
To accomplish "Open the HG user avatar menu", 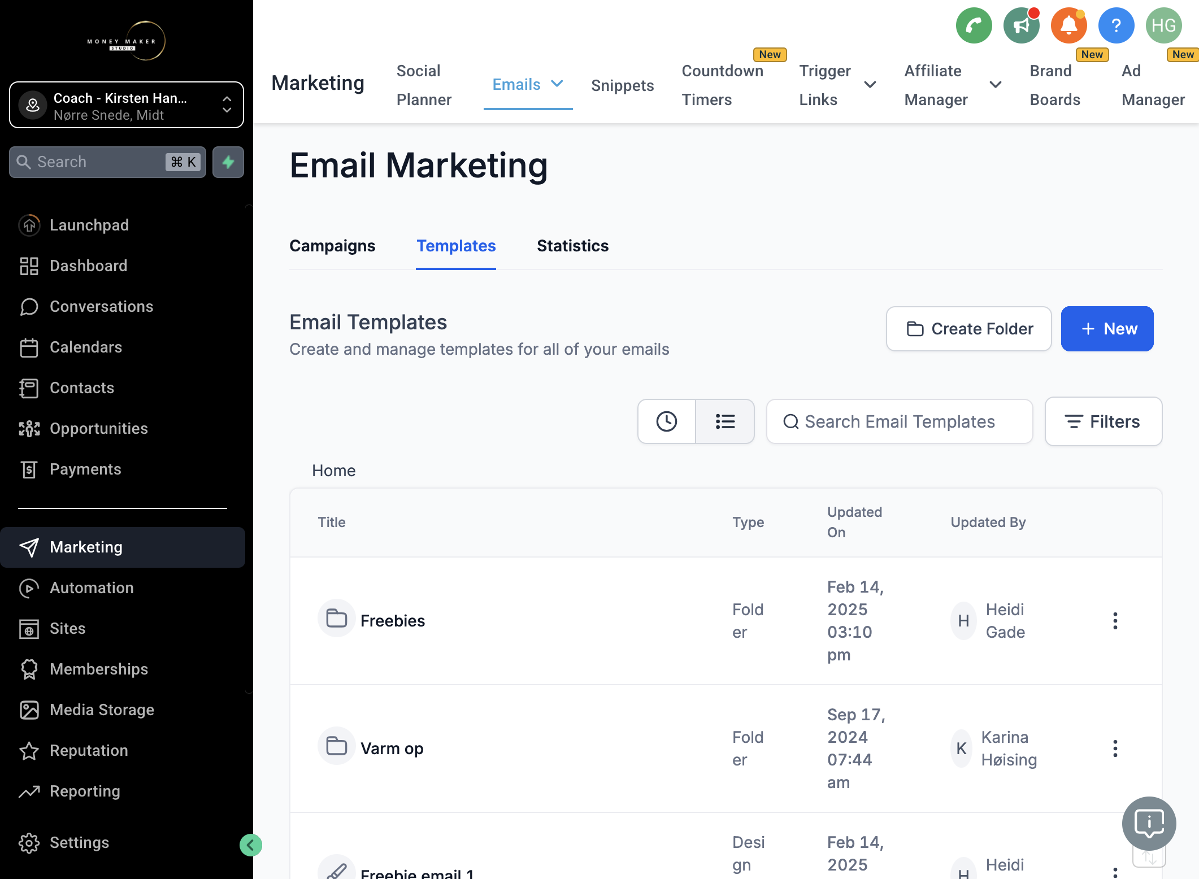I will click(1163, 25).
